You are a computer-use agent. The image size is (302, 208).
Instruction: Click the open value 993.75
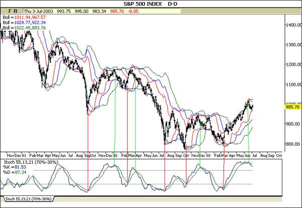pyautogui.click(x=64, y=11)
